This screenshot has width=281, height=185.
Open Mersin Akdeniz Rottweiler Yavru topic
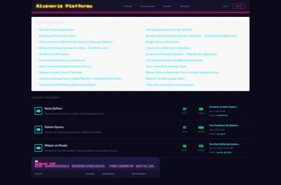coord(182,73)
